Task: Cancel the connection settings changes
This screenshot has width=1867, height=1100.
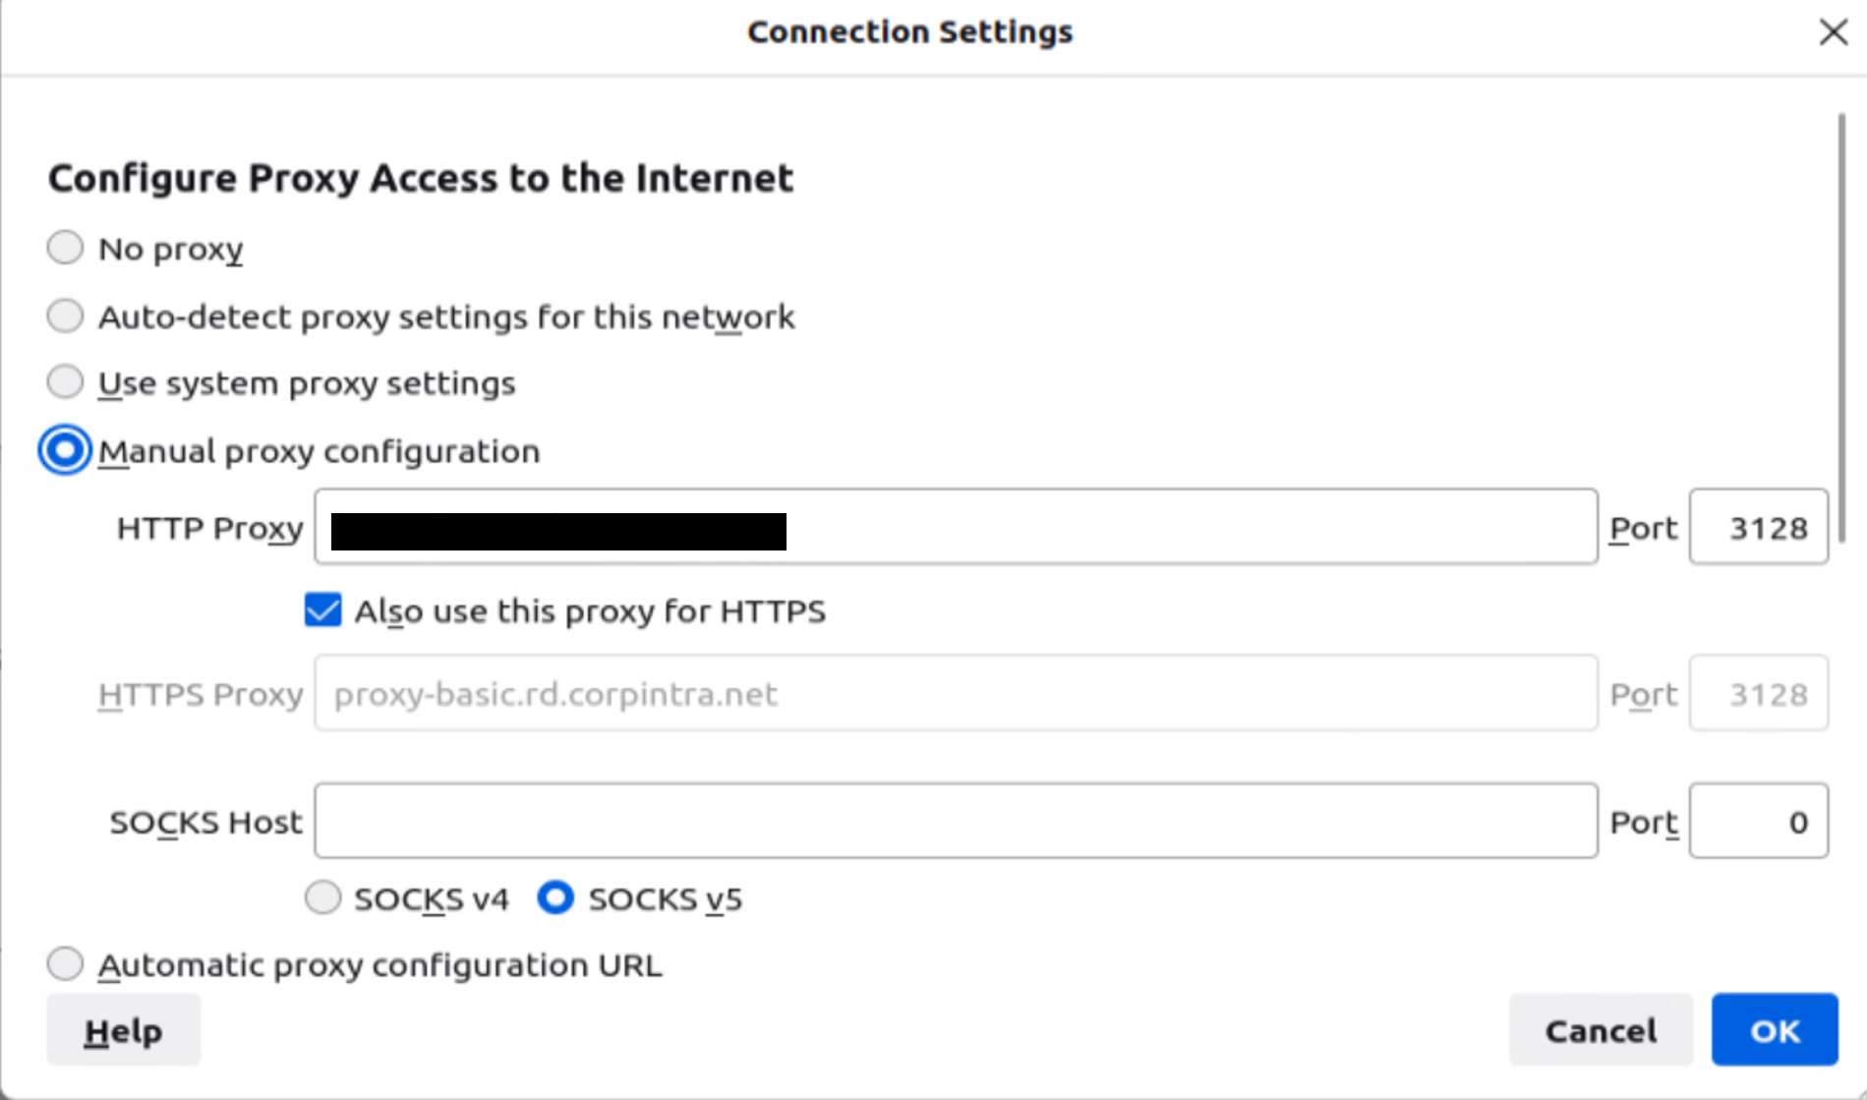Action: (1601, 1029)
